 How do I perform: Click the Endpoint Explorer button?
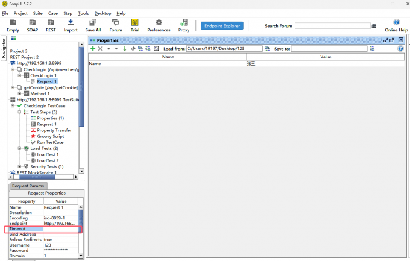click(222, 26)
